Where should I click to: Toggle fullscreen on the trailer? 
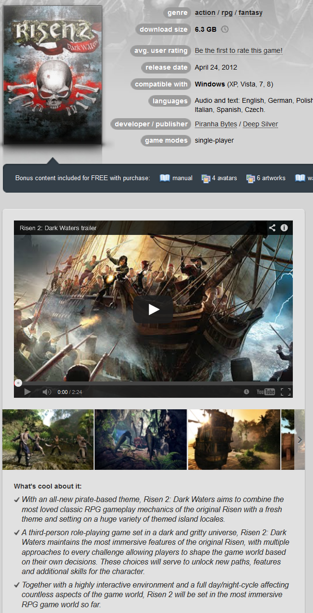pos(286,392)
